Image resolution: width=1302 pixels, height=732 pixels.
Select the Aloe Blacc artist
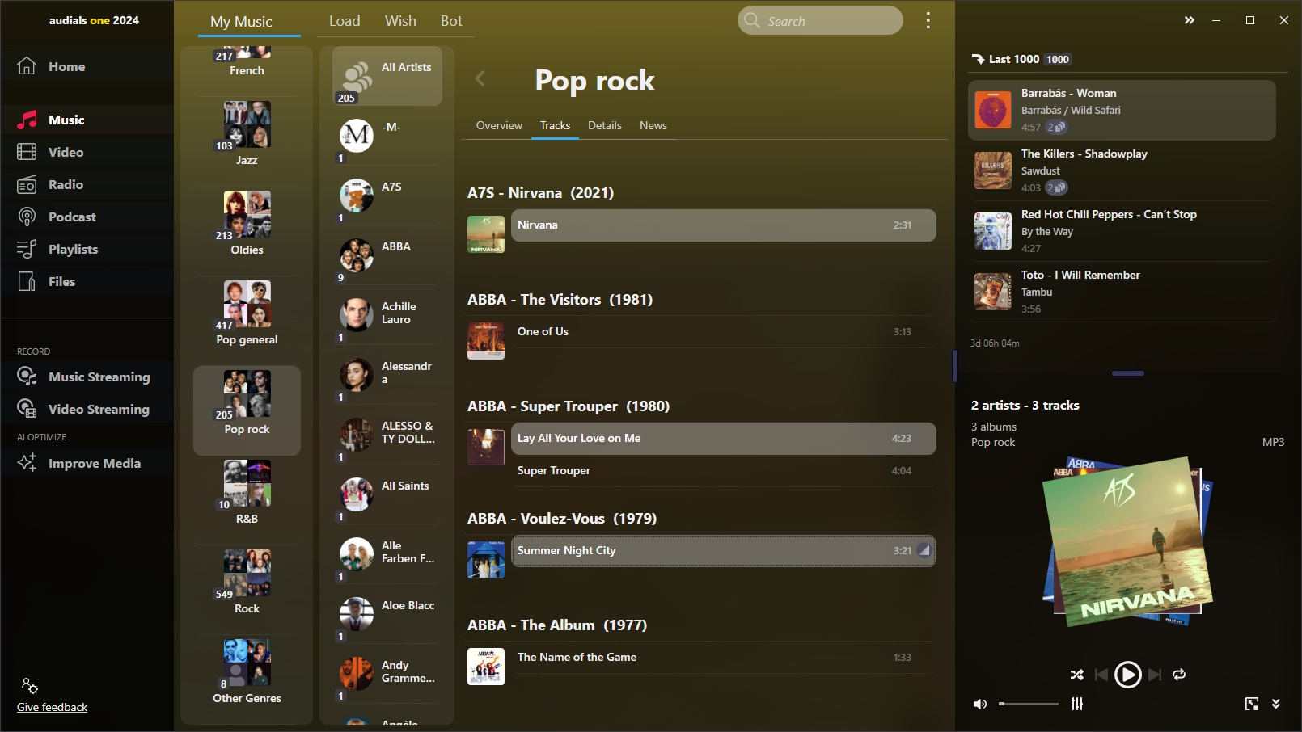point(387,616)
